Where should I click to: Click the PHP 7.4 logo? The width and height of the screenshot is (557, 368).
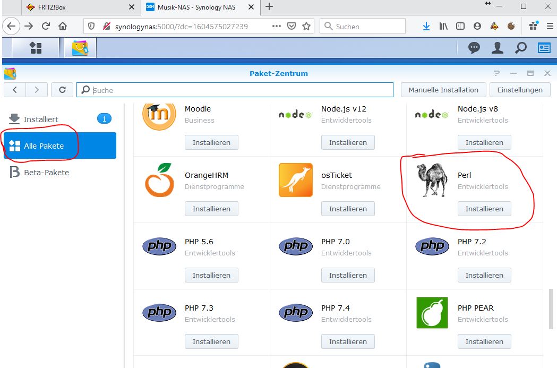pyautogui.click(x=296, y=312)
